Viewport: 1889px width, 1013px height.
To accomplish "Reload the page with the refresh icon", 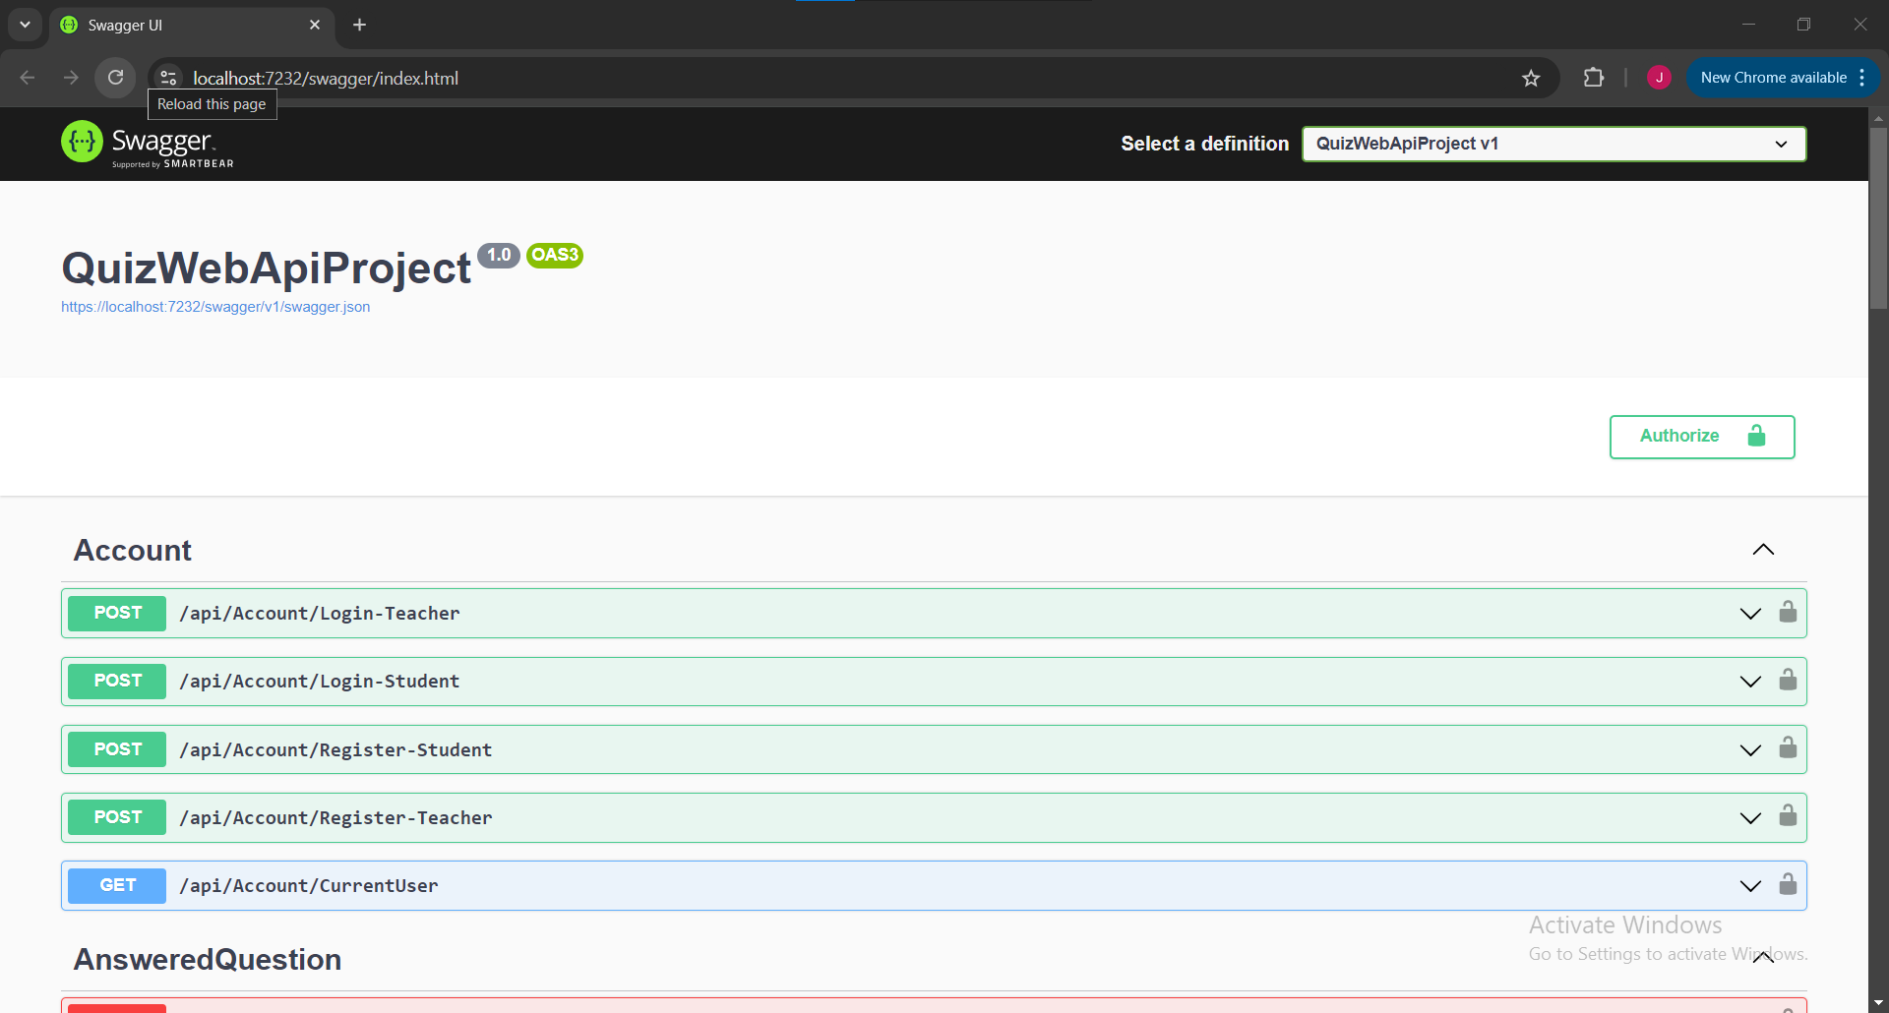I will [x=115, y=78].
